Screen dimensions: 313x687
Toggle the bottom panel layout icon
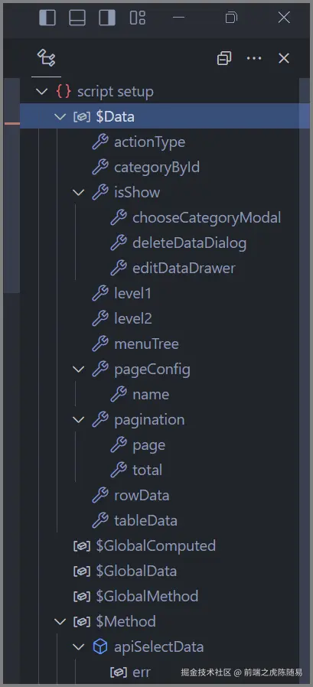click(77, 18)
